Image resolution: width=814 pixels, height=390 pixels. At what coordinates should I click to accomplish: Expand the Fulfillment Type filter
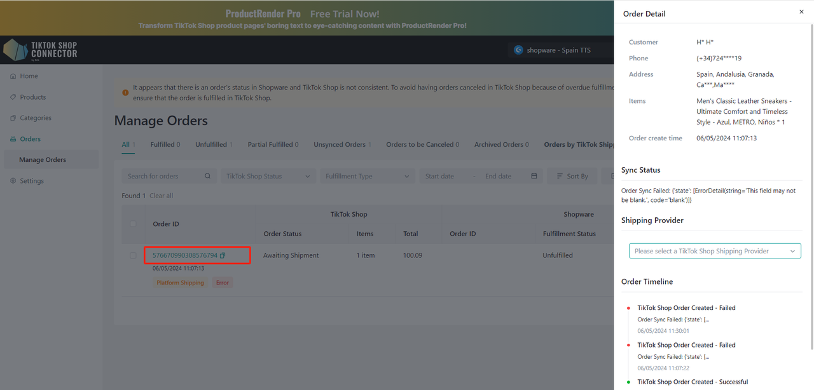(367, 177)
